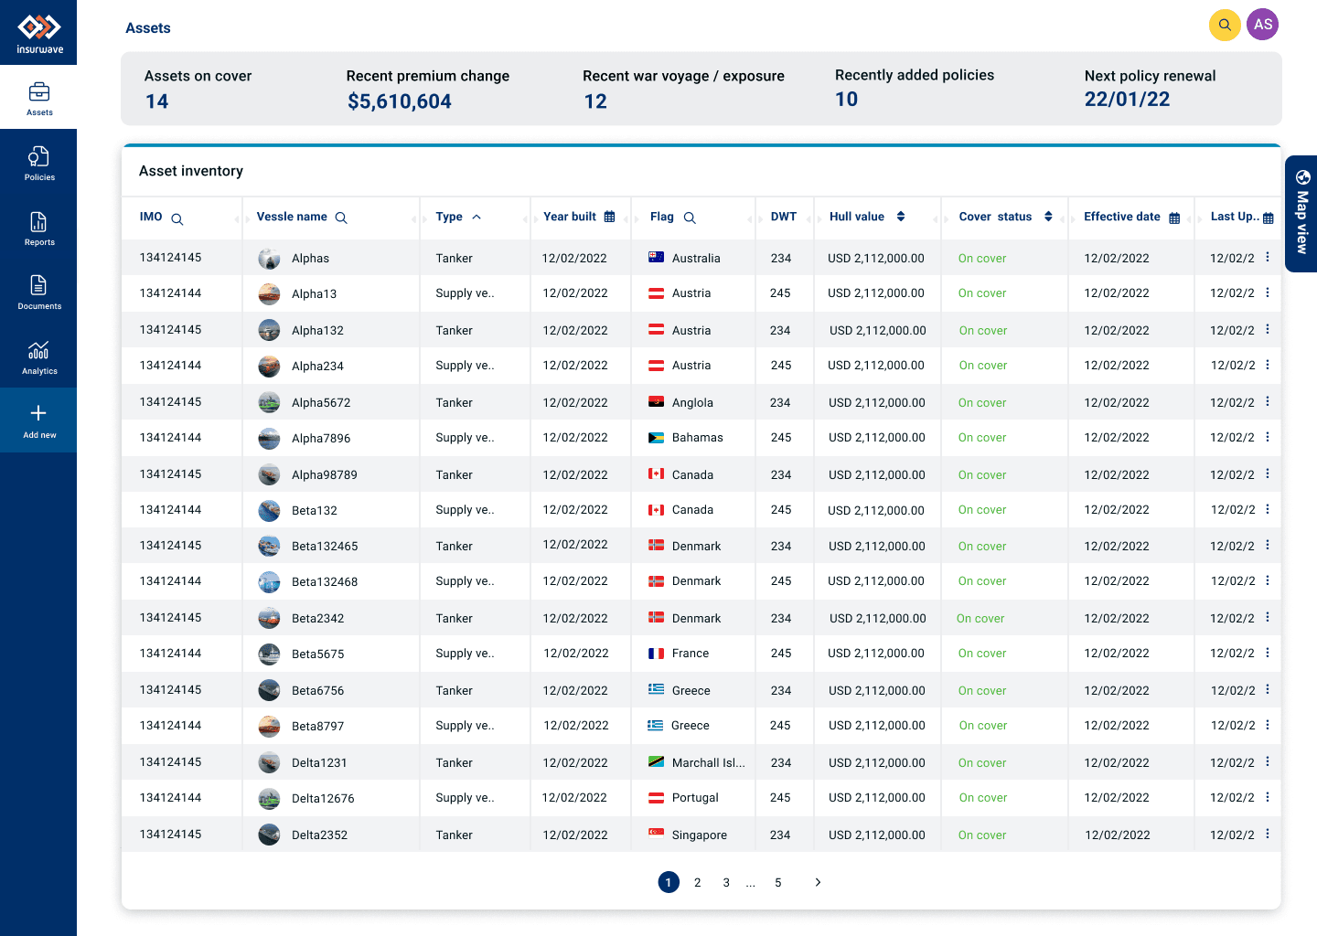Click On cover status for Alphas
Screen dimensions: 1317x936
[x=982, y=259]
